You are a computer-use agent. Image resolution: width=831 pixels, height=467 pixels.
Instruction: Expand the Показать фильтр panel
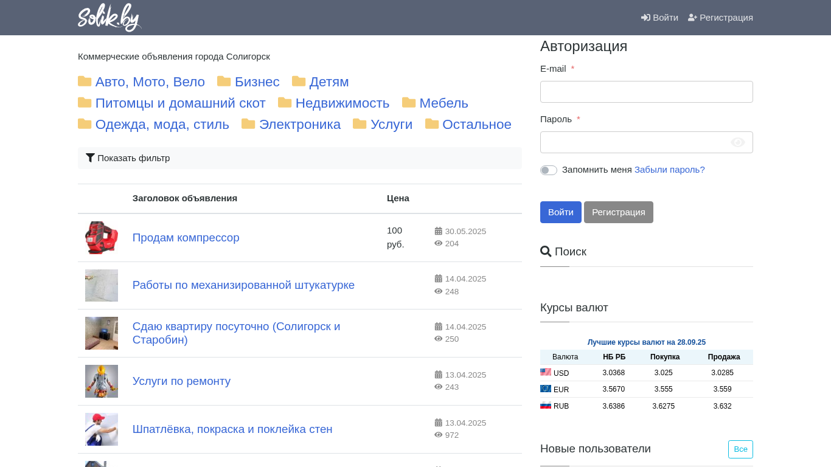pos(133,158)
